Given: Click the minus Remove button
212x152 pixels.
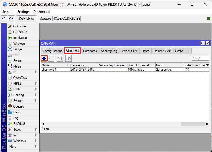Looking at the screenshot, I should click(x=51, y=58).
